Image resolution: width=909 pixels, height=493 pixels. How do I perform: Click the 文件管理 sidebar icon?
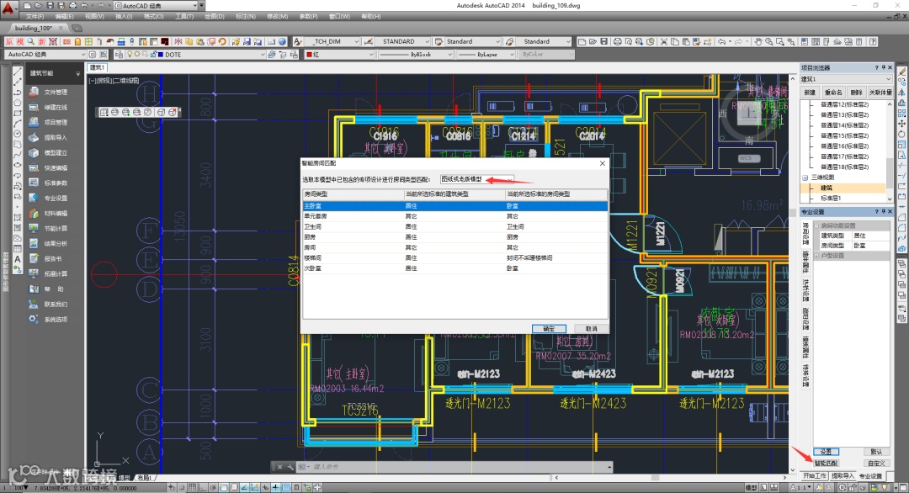[x=33, y=93]
